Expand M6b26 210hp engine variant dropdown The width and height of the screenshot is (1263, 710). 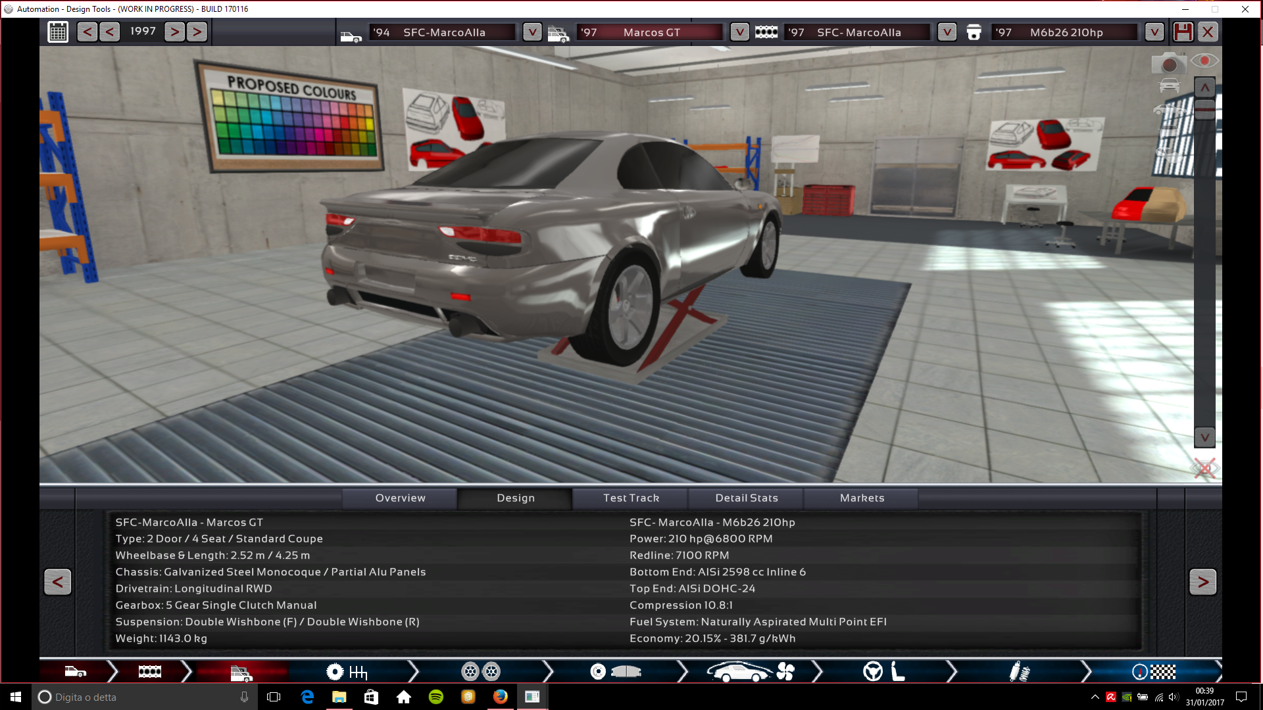click(1154, 32)
